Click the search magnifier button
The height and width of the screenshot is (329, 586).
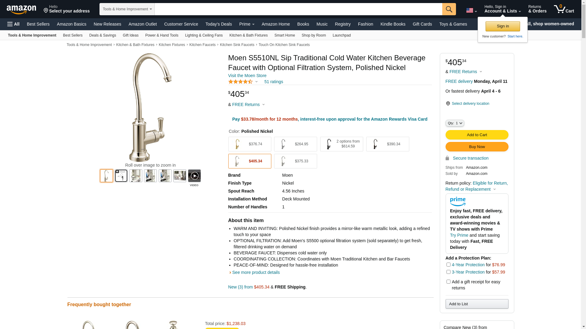[449, 9]
